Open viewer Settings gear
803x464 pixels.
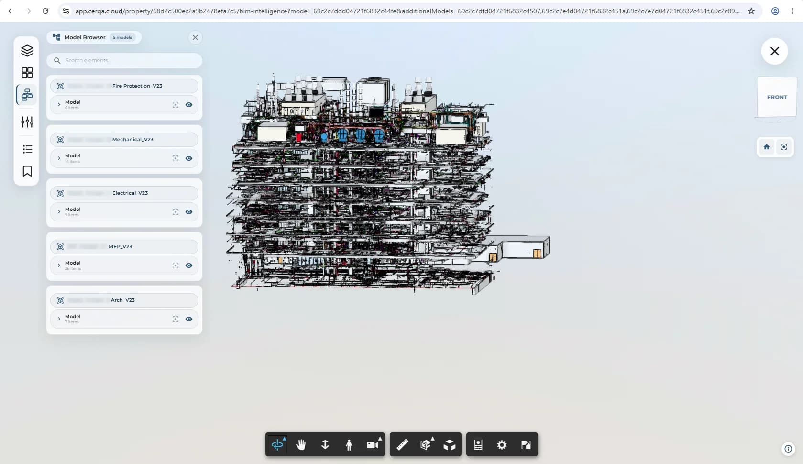(x=502, y=445)
